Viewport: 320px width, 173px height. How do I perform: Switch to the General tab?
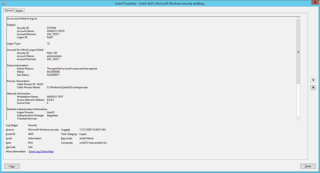[x=9, y=10]
